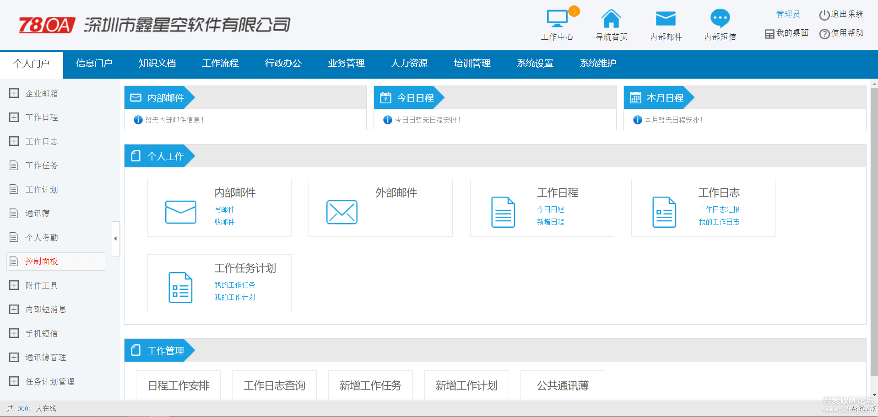Collapse the left sidebar with arrow handle

(115, 239)
